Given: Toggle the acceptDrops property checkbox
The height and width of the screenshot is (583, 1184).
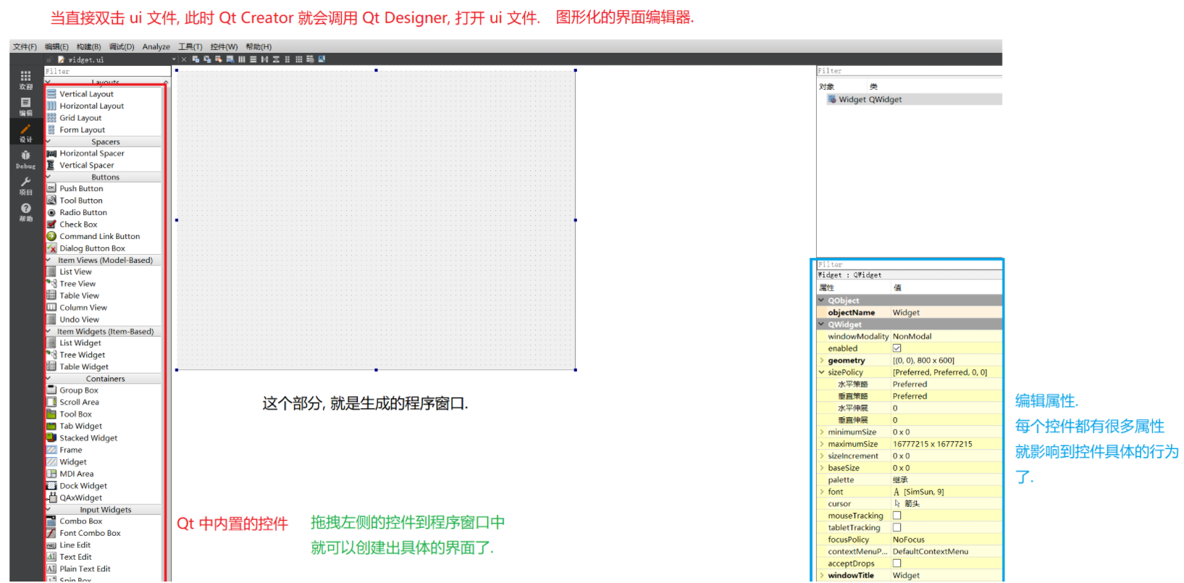Looking at the screenshot, I should click(897, 563).
